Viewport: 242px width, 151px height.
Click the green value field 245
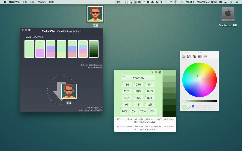pyautogui.click(x=138, y=85)
